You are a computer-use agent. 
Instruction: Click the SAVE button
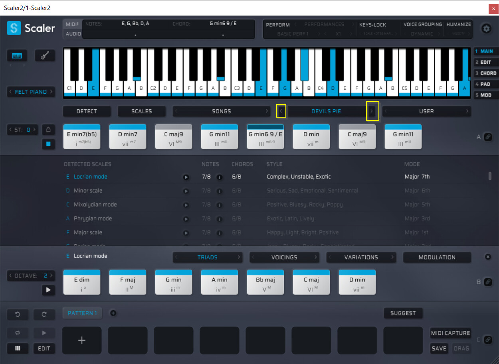[x=439, y=348]
